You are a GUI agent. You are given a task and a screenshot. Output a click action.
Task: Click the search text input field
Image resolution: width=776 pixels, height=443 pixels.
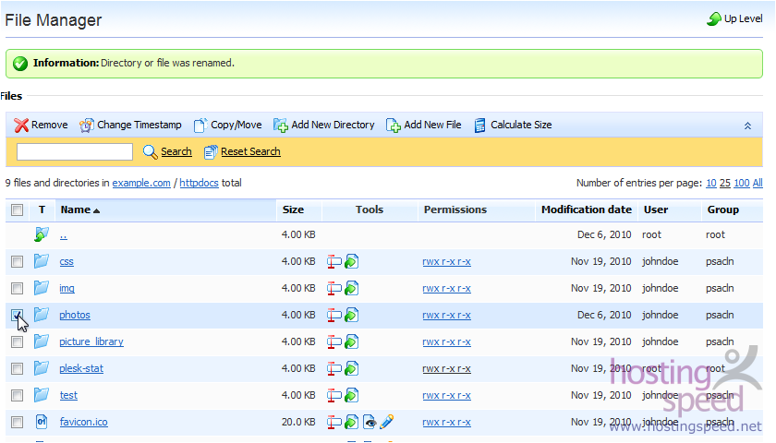(75, 151)
